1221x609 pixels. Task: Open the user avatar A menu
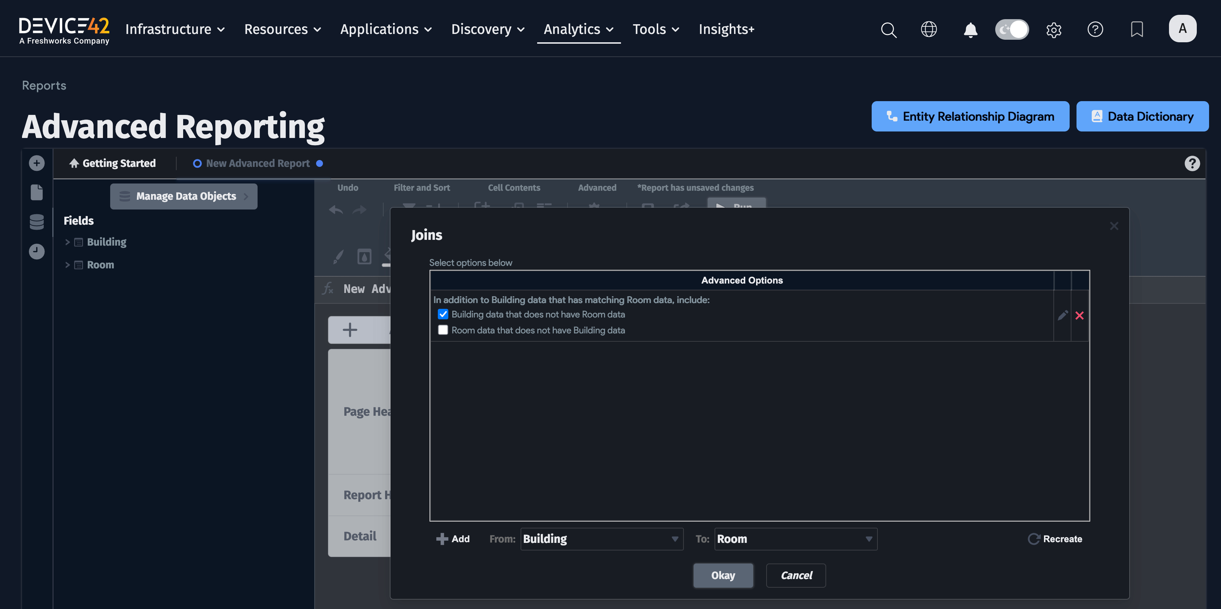(1183, 29)
